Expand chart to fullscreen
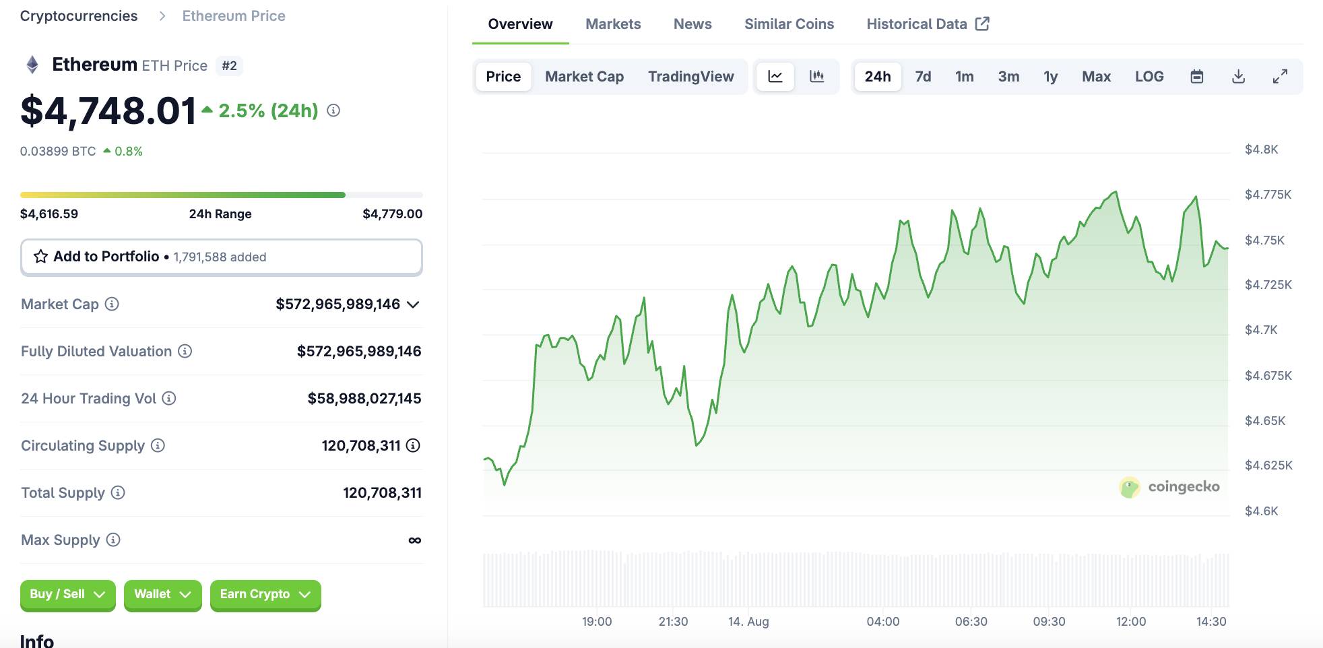The width and height of the screenshot is (1323, 648). click(1280, 77)
